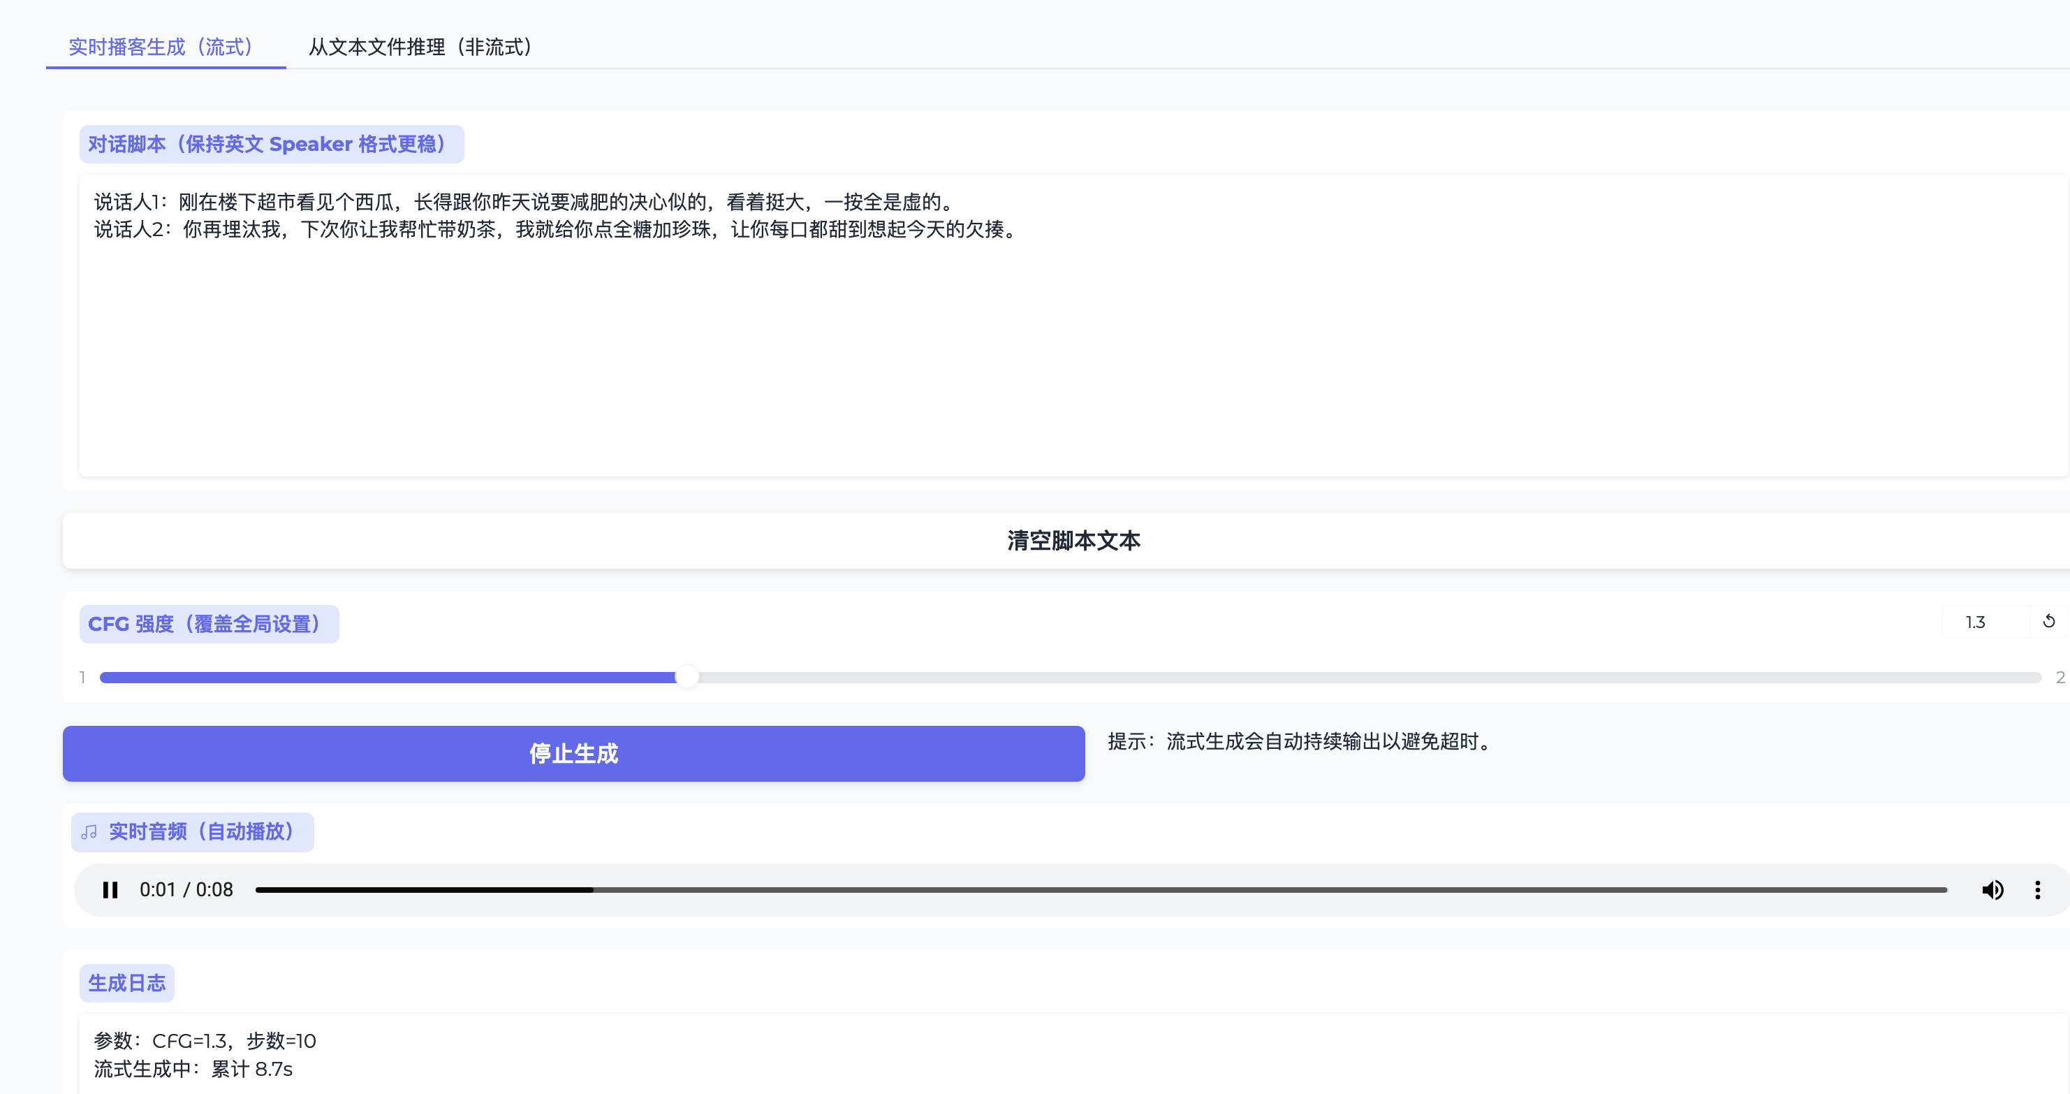The width and height of the screenshot is (2070, 1094).
Task: Click the 对话脚本 label
Action: click(272, 144)
